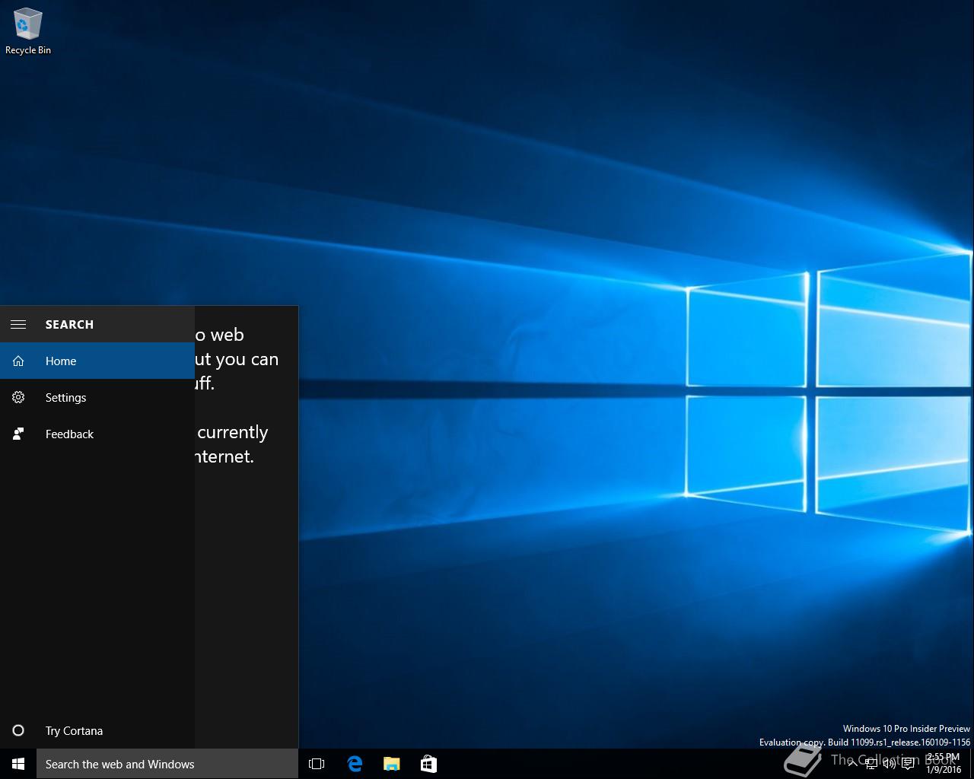The image size is (974, 779).
Task: Collapse the Search hamburger menu
Action: pyautogui.click(x=18, y=324)
